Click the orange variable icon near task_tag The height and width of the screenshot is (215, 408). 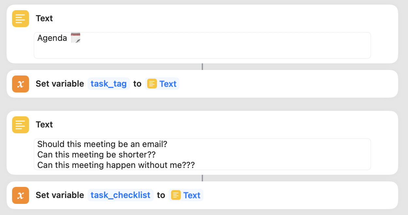pyautogui.click(x=20, y=84)
